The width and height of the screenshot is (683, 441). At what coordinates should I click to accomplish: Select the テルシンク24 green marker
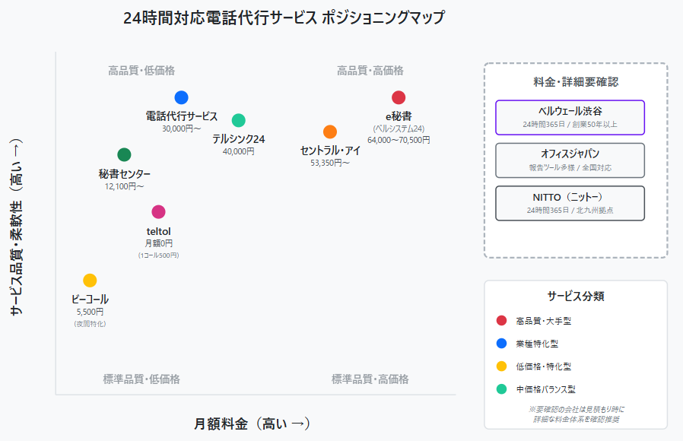tap(240, 120)
